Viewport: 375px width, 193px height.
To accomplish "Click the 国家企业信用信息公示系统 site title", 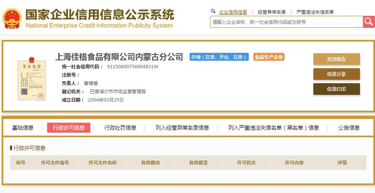I will pyautogui.click(x=100, y=15).
